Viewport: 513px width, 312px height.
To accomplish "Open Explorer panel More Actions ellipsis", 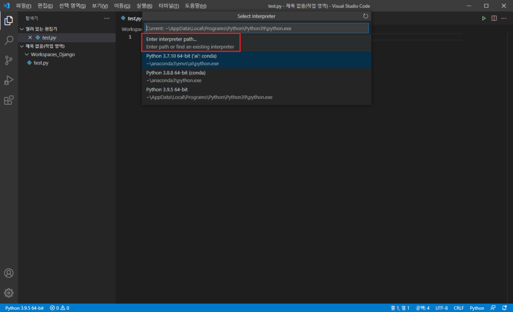I will (x=107, y=18).
